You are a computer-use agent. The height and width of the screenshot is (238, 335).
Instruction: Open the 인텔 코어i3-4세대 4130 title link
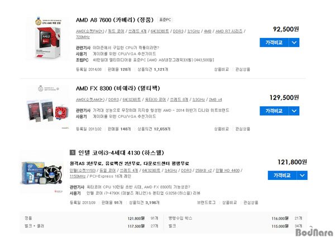tap(121, 153)
